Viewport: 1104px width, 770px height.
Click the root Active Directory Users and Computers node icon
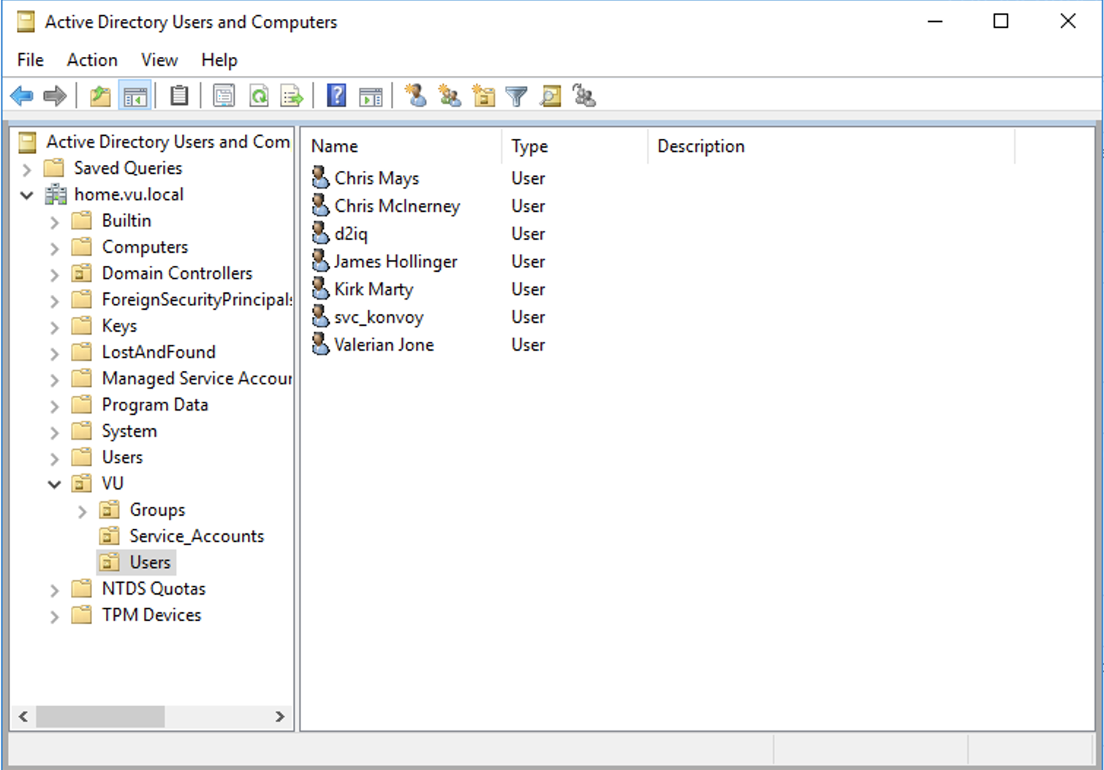point(28,142)
